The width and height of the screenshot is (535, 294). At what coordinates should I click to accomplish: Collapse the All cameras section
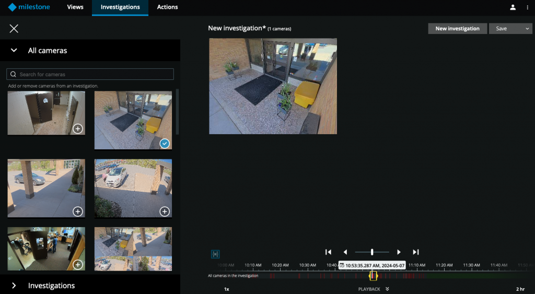pos(14,51)
